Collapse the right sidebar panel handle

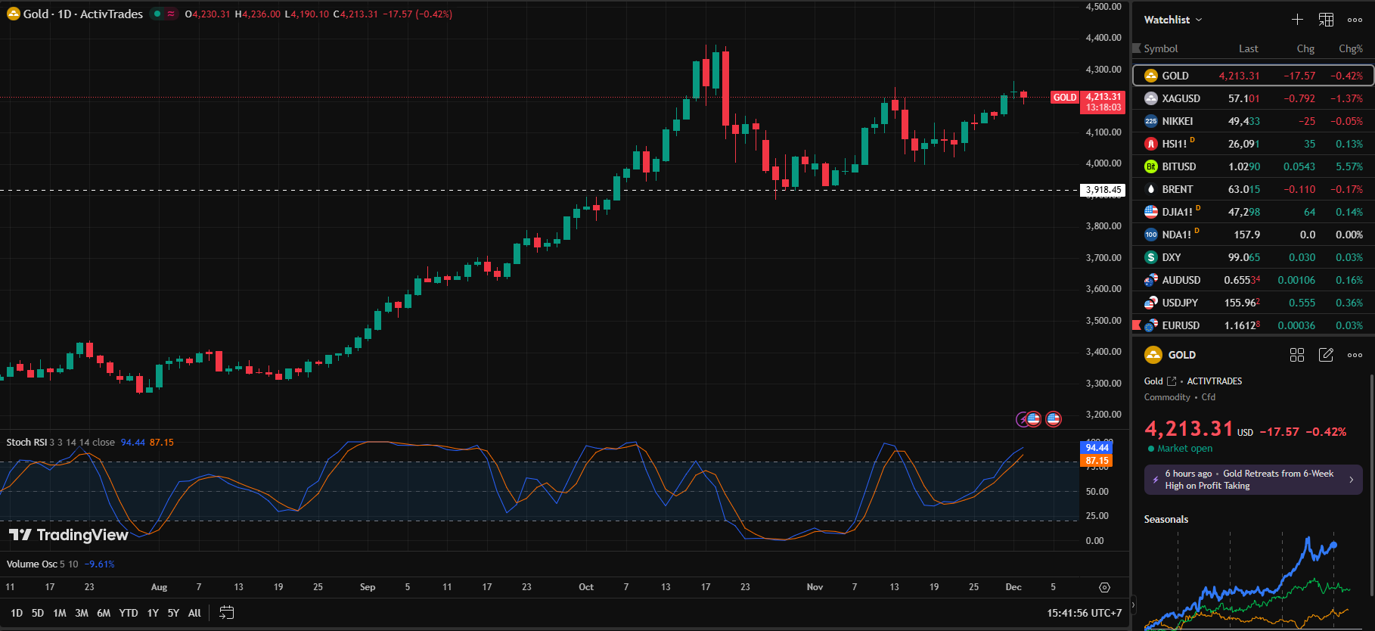pos(1133,605)
